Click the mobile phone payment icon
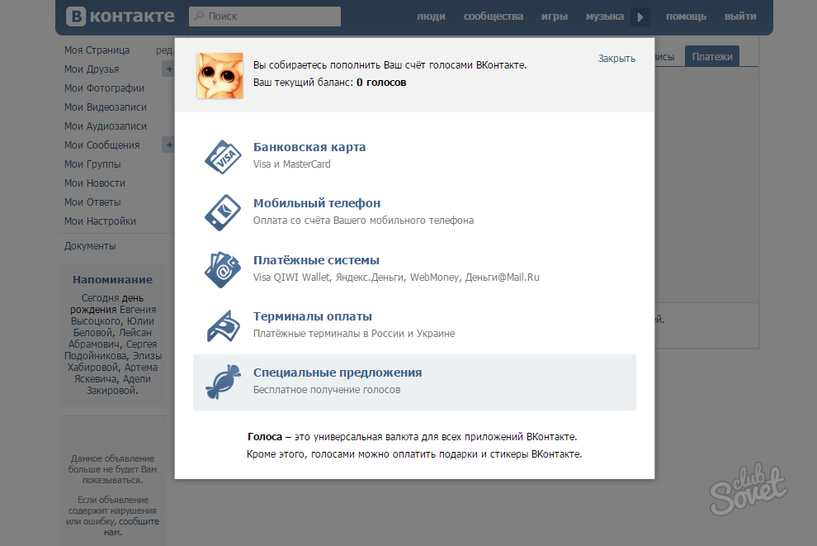Screen dimensions: 817x546 click(223, 213)
